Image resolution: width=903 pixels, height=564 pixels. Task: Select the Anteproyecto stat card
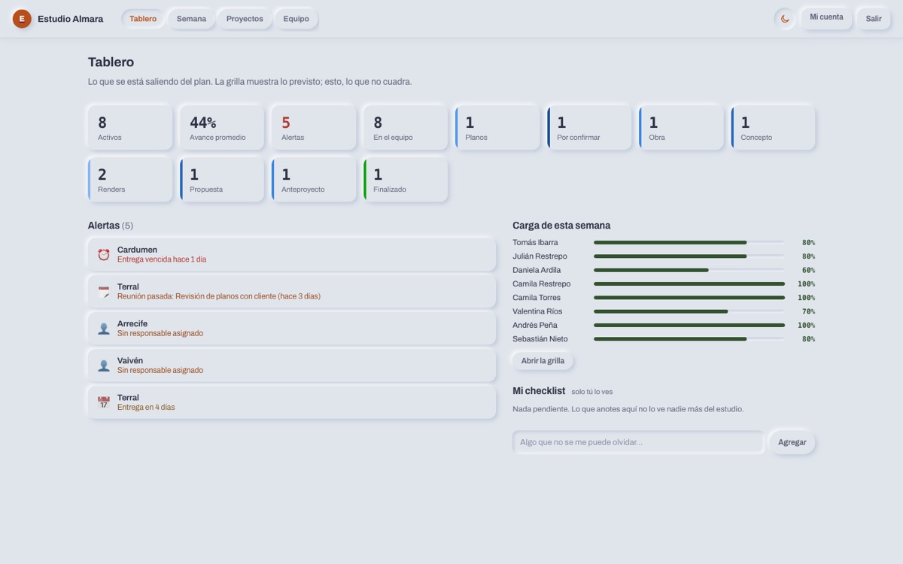coord(314,180)
